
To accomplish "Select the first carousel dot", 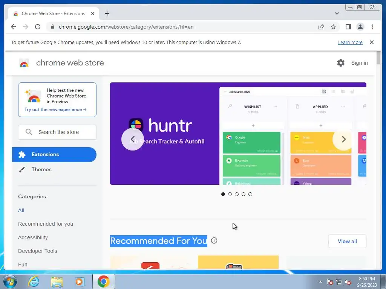I will coord(223,194).
